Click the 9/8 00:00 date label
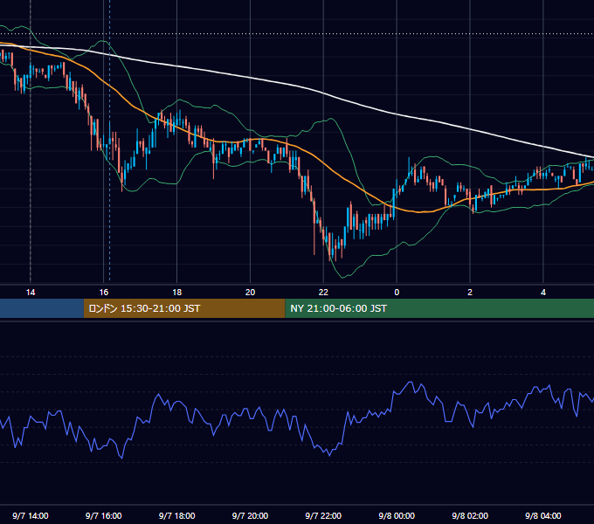The image size is (594, 524). (x=397, y=515)
